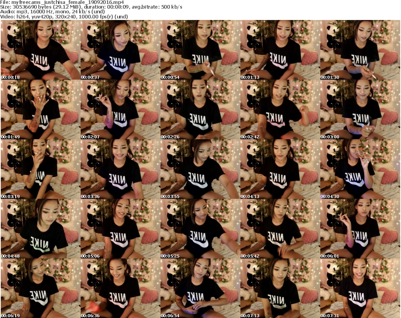Image resolution: width=401 pixels, height=318 pixels.
Task: Select the thumbnail at 00:03:36
Action: [121, 169]
